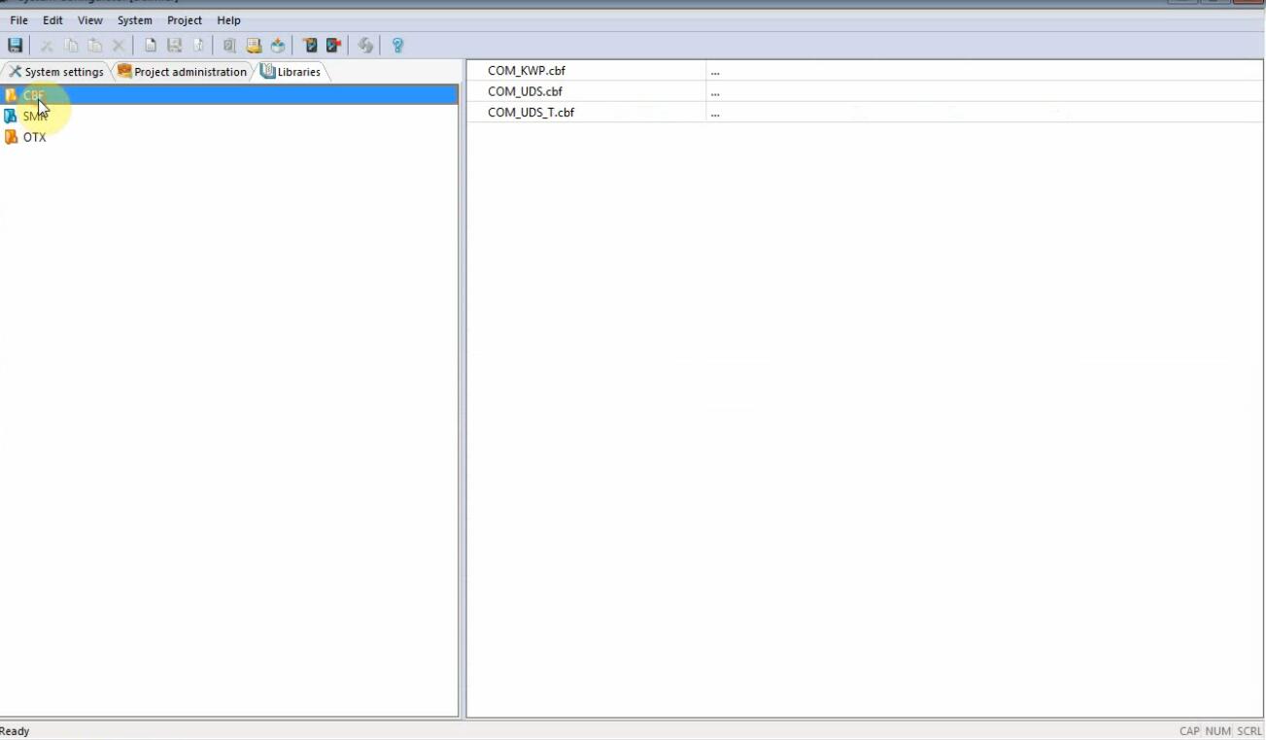Click the blue question mark help icon
Screen dimensions: 1266x740
[x=397, y=46]
